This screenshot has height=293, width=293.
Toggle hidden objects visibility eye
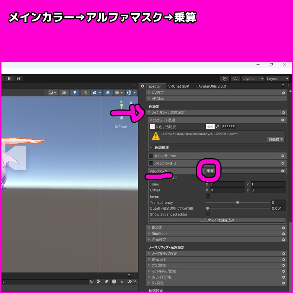pos(108,92)
